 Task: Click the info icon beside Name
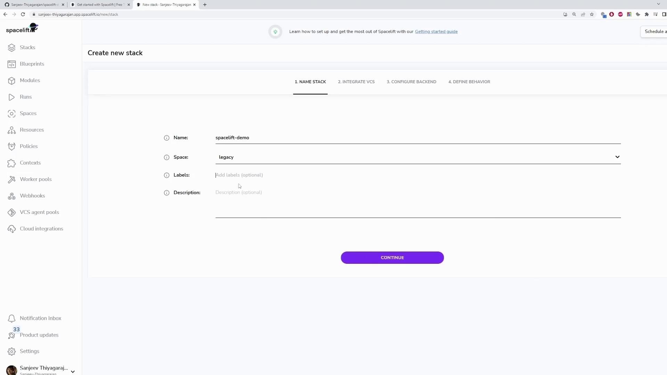tap(166, 138)
